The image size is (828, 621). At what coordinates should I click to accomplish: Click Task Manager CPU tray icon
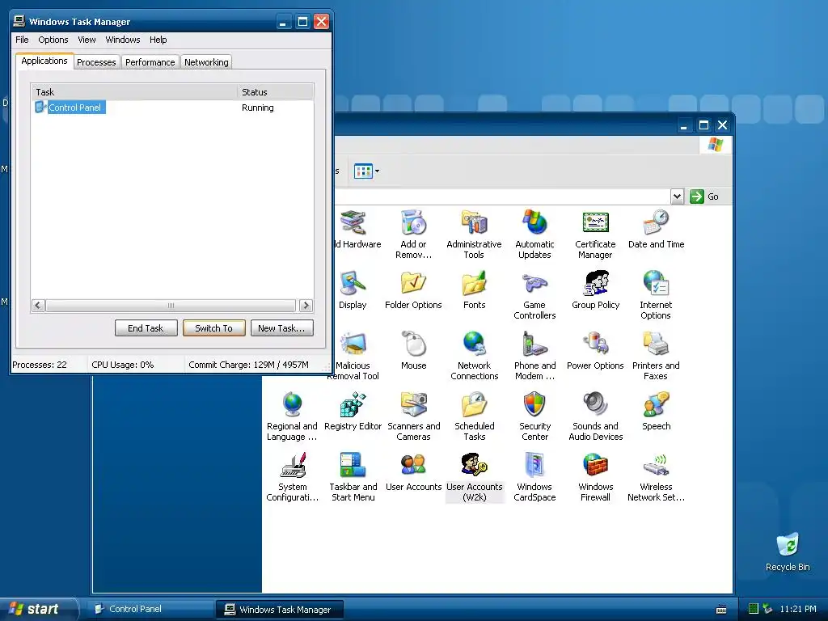tap(754, 609)
